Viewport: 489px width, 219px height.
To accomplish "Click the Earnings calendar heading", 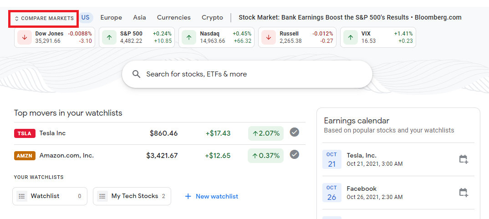I will tap(357, 121).
